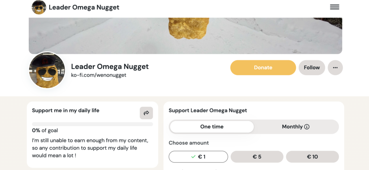This screenshot has height=170, width=369.
Task: Click the goal description text
Action: click(x=90, y=148)
